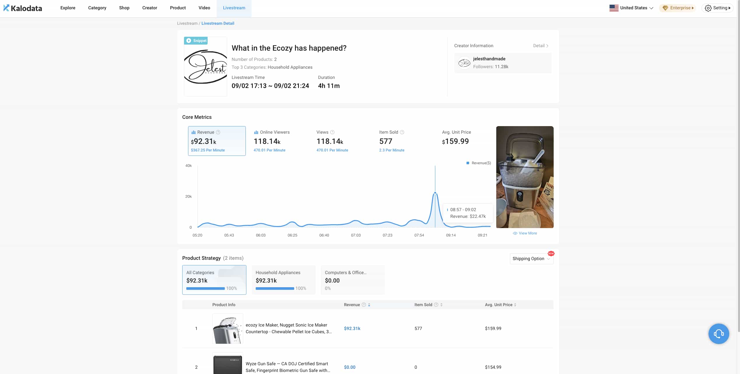The height and width of the screenshot is (374, 740).
Task: Switch to the Product navigation tab
Action: (178, 8)
